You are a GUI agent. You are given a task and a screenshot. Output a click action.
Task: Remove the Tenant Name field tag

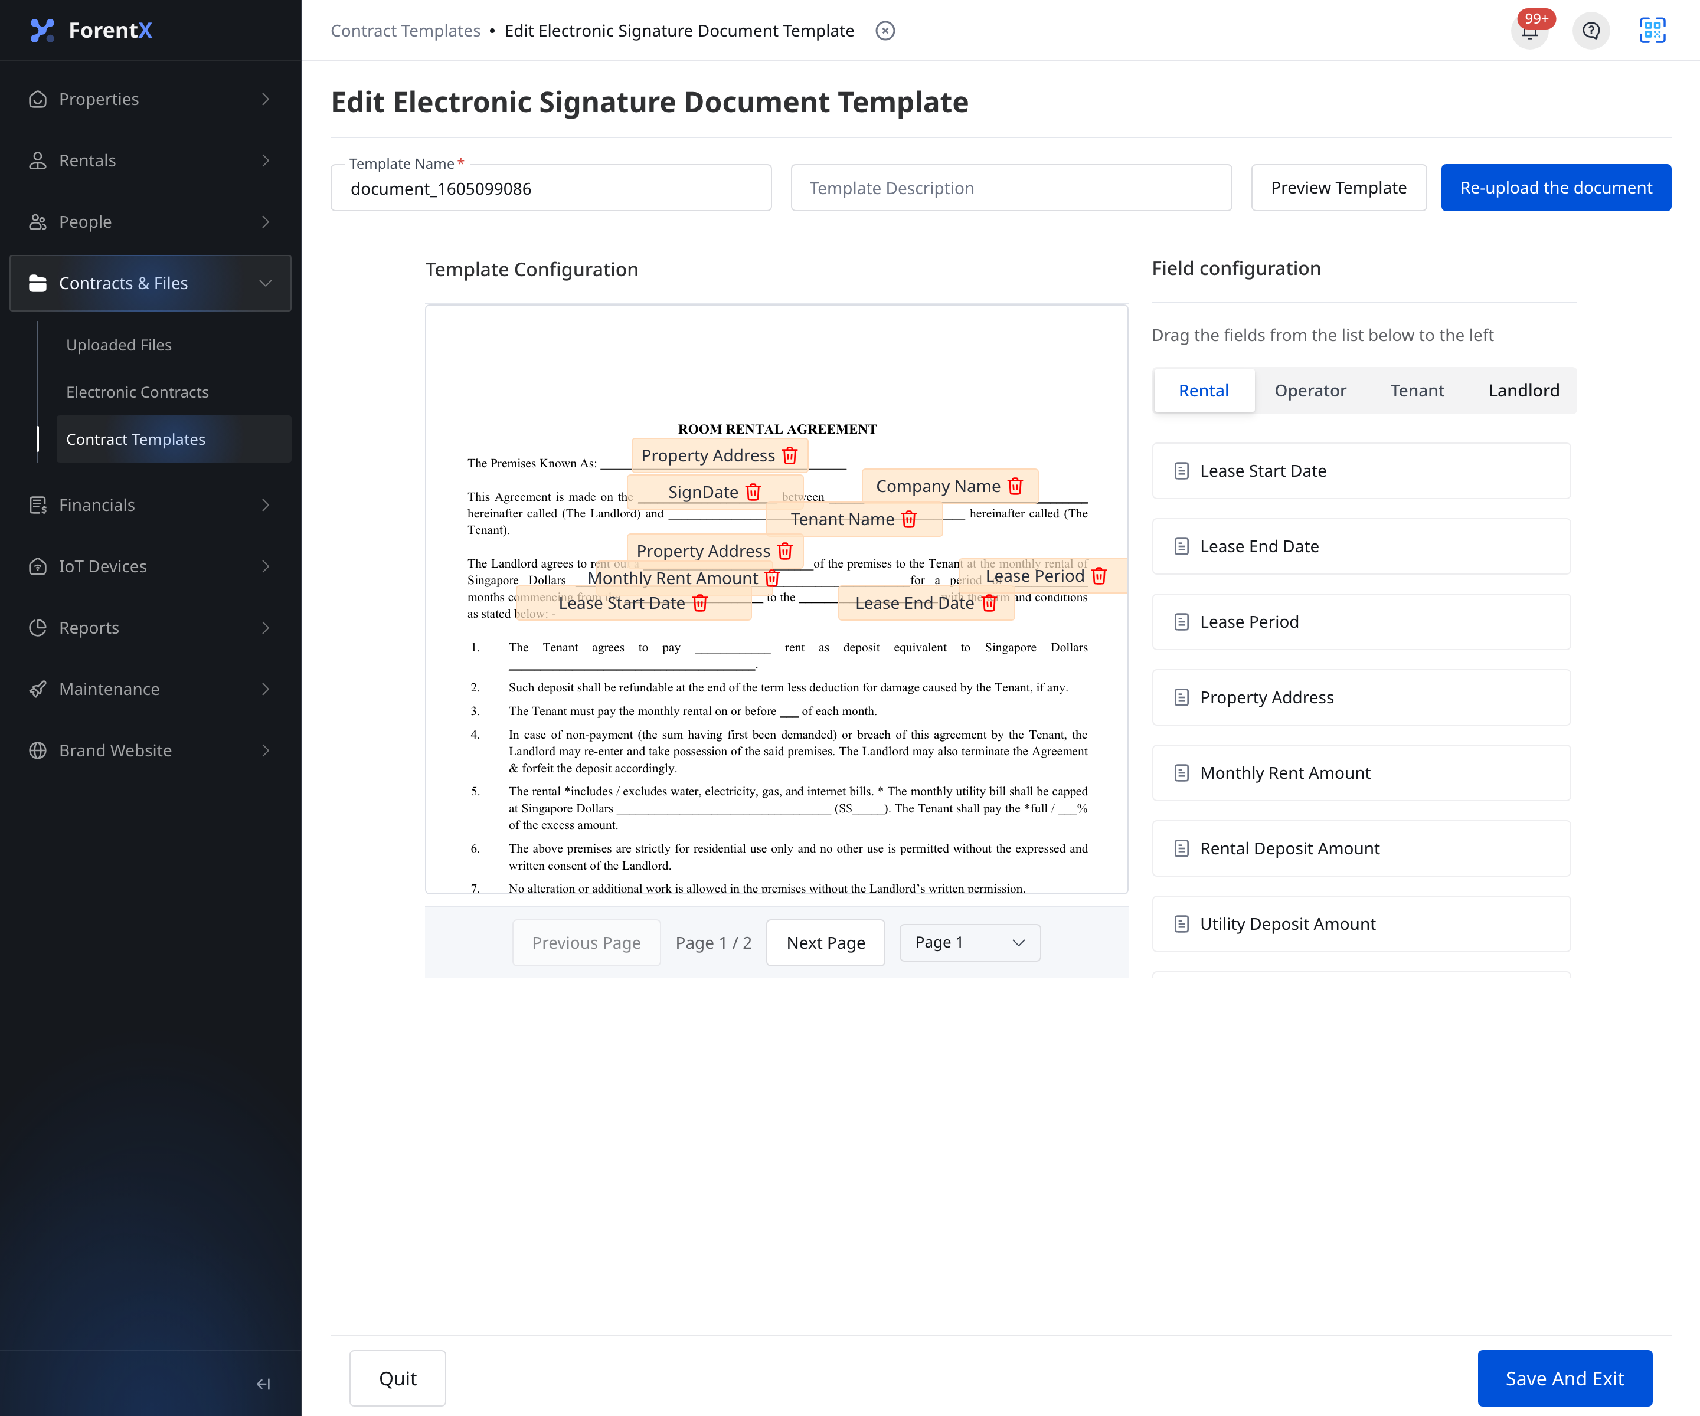(909, 519)
